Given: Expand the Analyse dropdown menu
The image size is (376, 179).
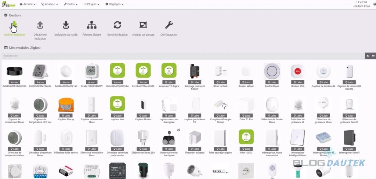Looking at the screenshot, I should tap(48, 4).
